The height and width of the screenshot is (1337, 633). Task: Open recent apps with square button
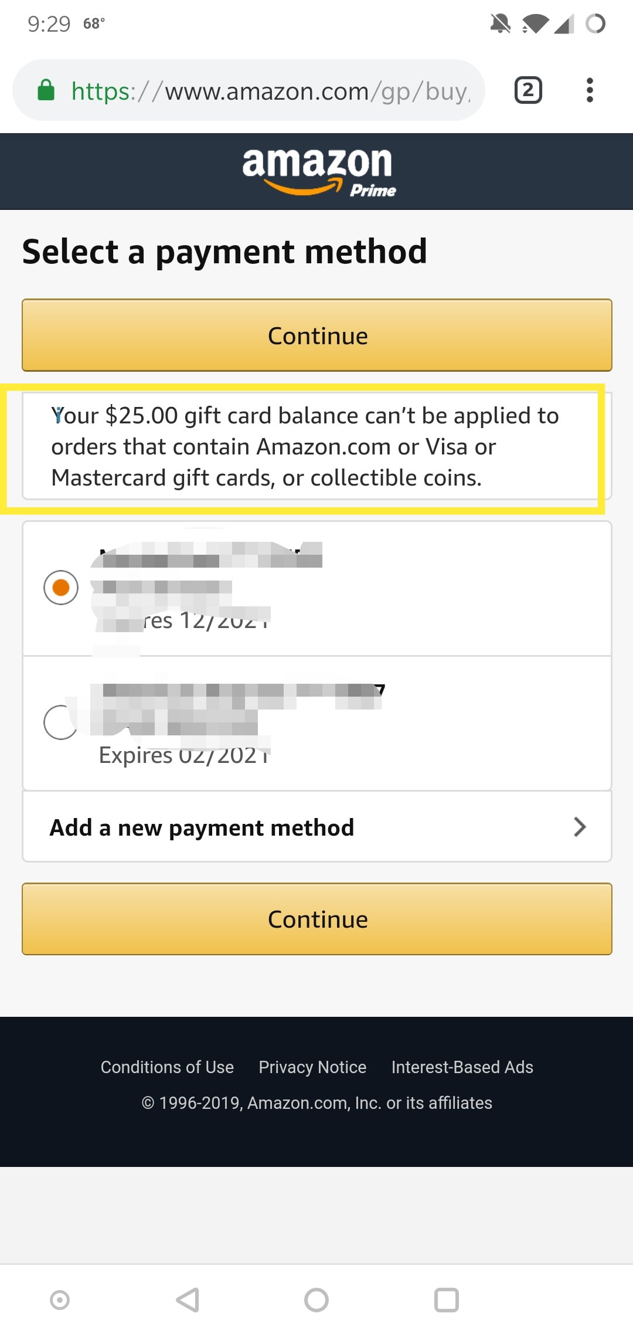(x=446, y=1300)
